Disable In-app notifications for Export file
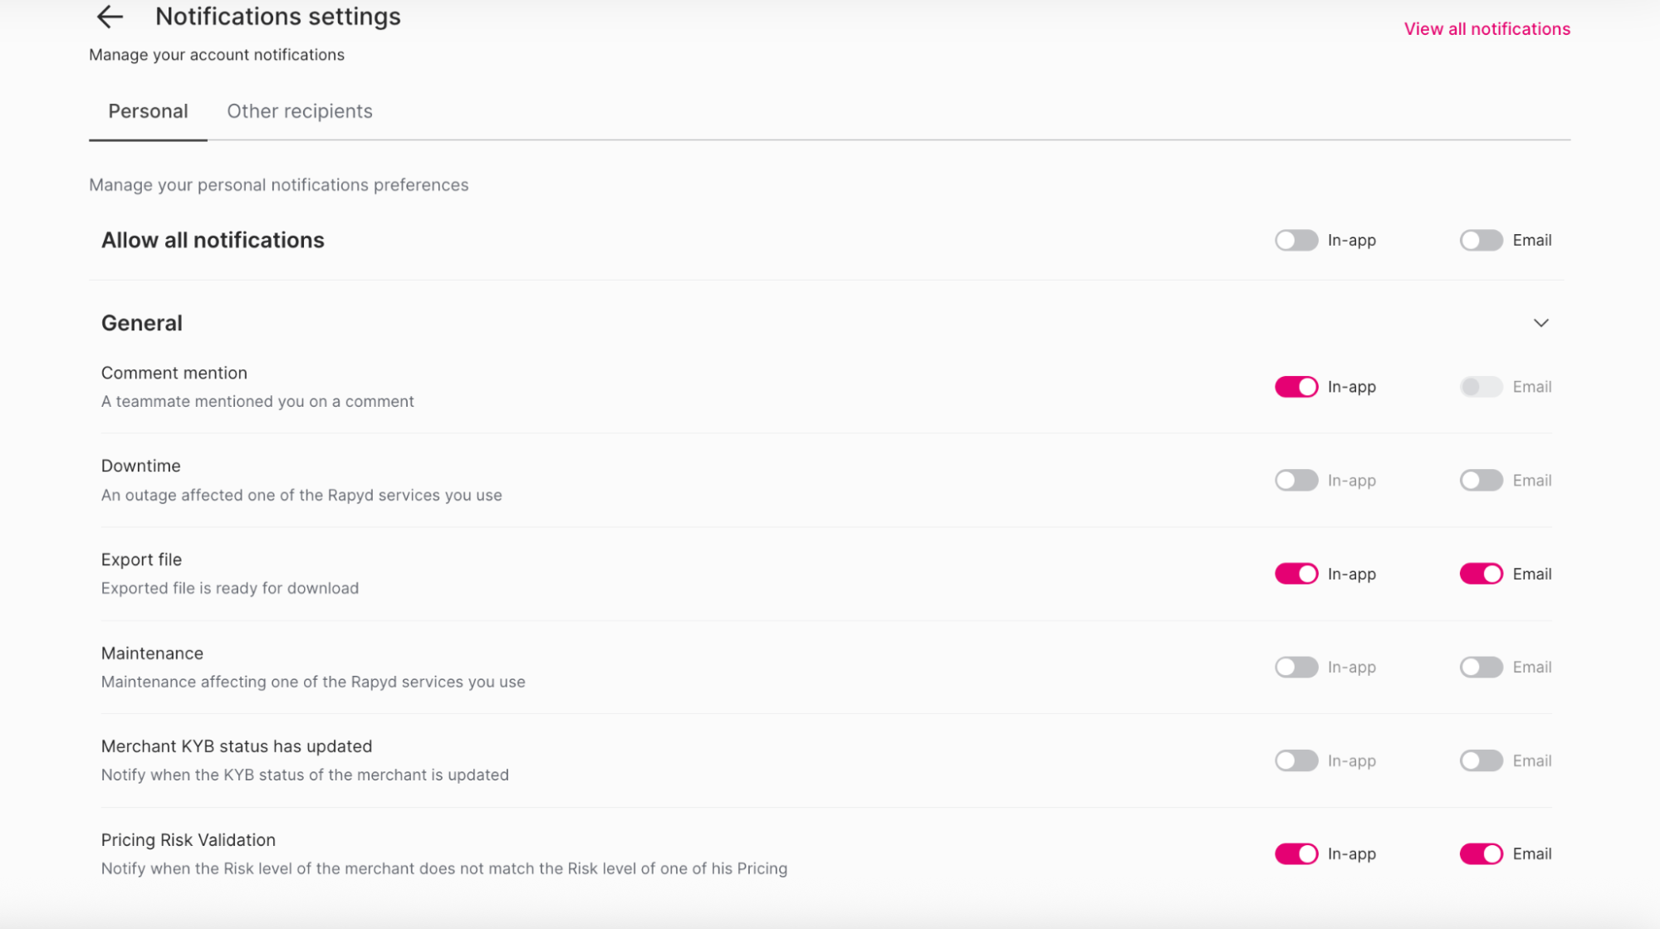 [x=1295, y=573]
